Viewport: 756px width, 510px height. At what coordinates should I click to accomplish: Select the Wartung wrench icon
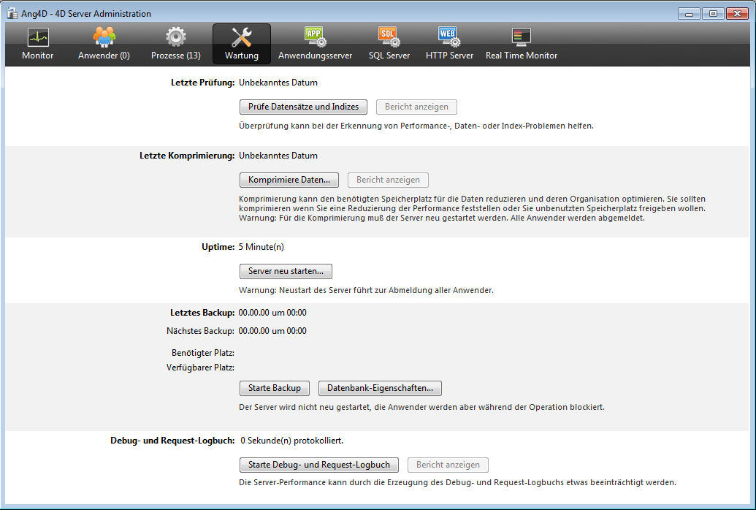pos(241,37)
